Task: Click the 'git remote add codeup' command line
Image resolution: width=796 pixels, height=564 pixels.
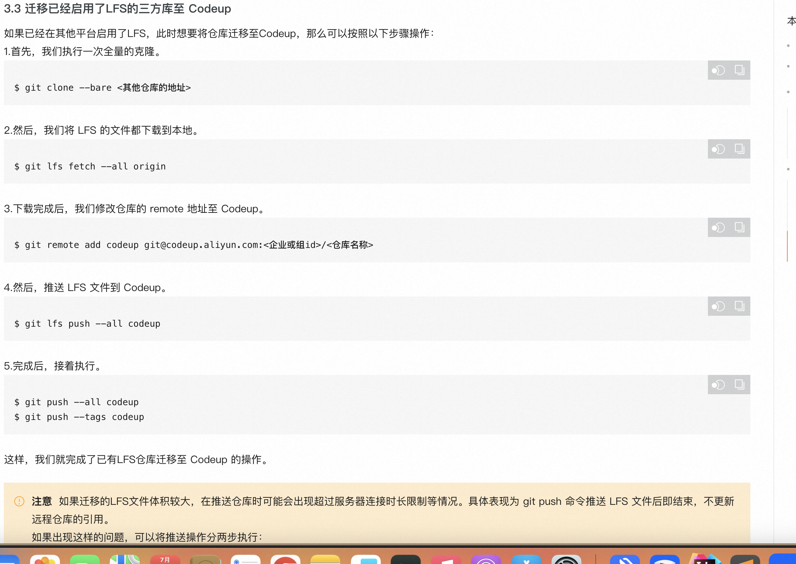Action: pyautogui.click(x=193, y=245)
